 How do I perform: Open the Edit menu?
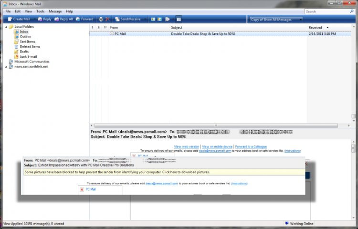point(18,11)
